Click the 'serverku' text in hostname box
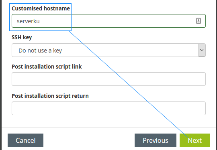Viewport: 217px width, 150px height. point(28,21)
